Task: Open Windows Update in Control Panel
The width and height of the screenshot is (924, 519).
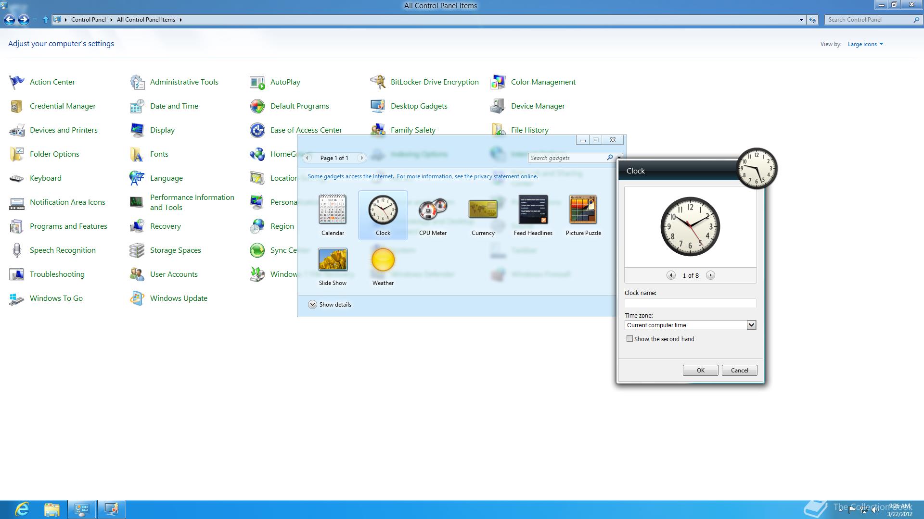Action: pyautogui.click(x=178, y=298)
